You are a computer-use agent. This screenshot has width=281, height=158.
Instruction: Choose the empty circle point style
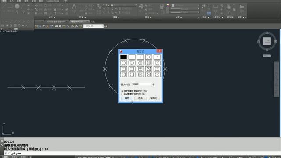[x=132, y=63]
